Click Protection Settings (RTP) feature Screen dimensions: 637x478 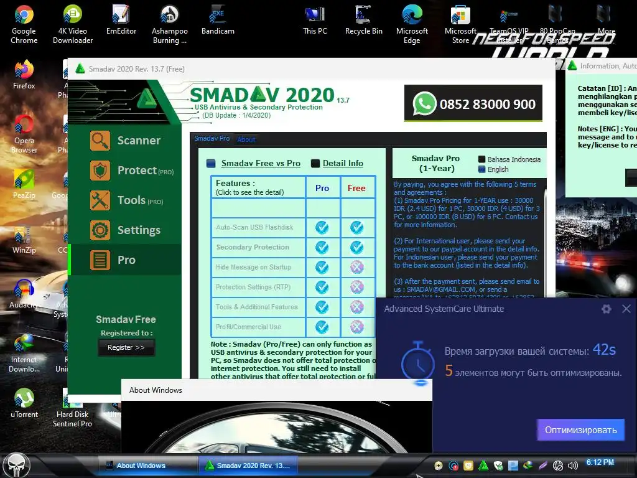coord(253,287)
